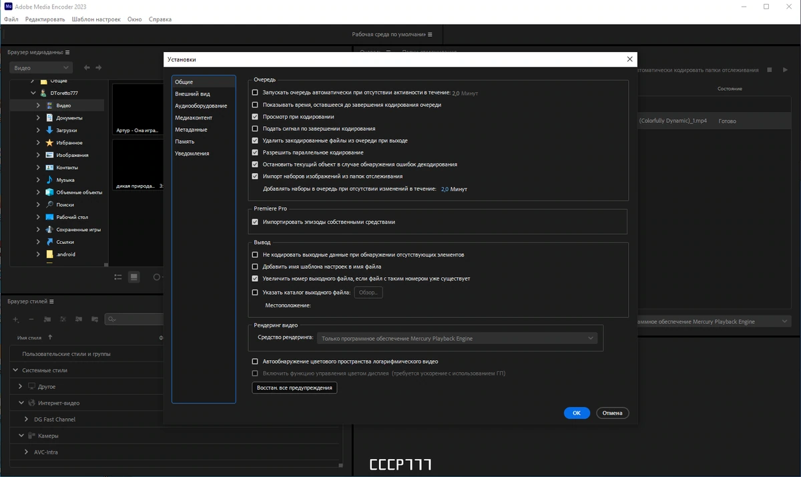Open the Браузер стилей panel menu icon
This screenshot has width=801, height=477.
click(51, 301)
